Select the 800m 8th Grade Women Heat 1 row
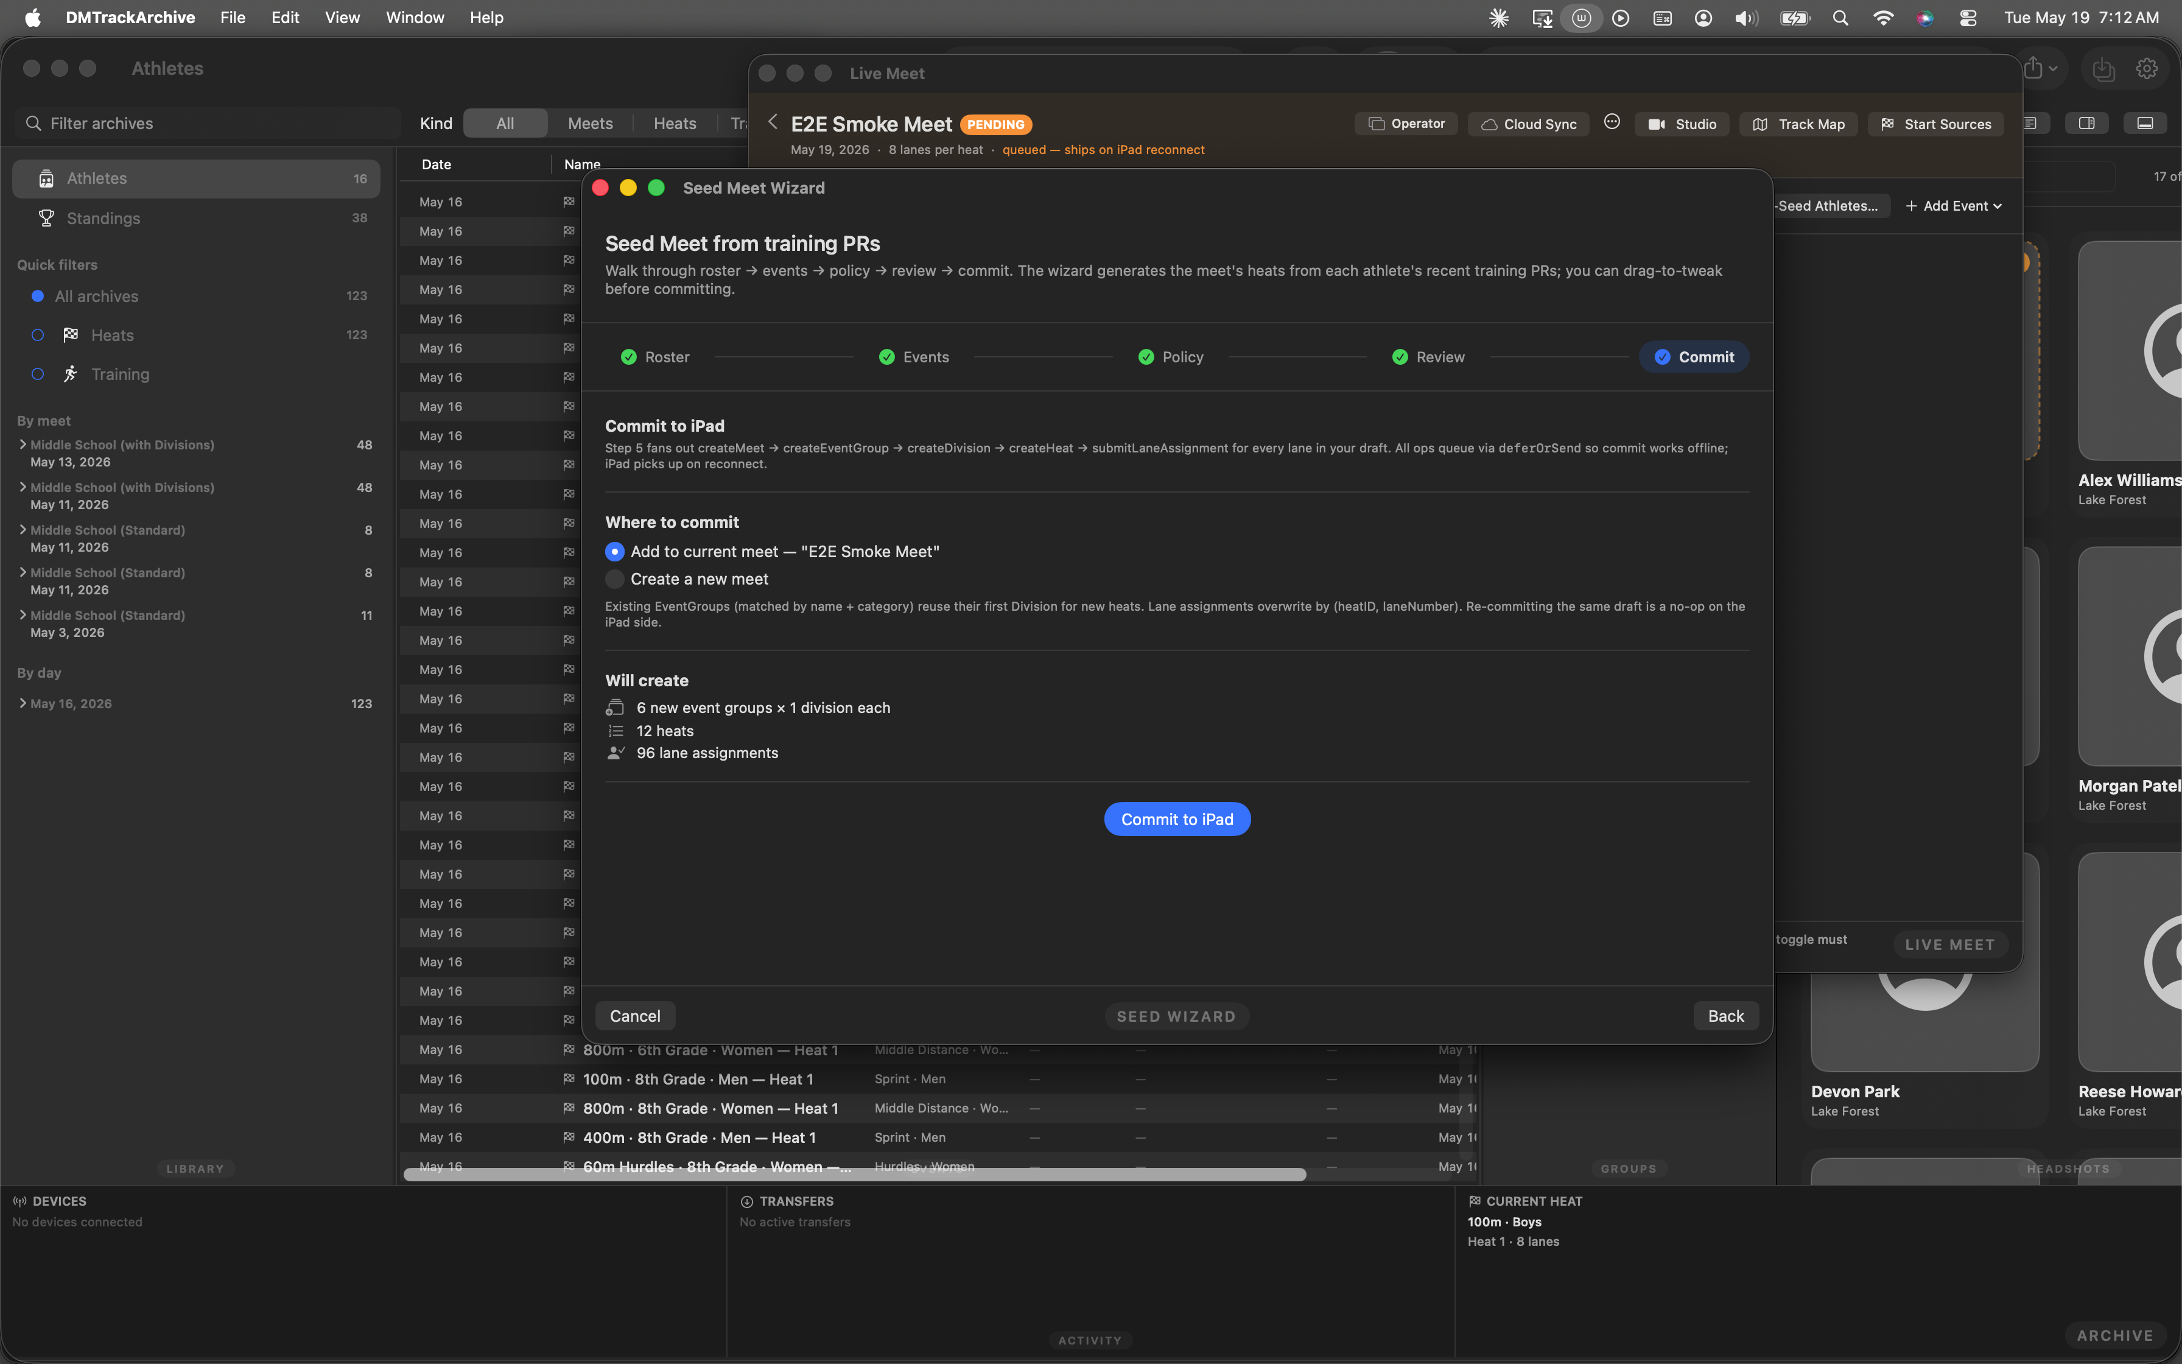This screenshot has height=1364, width=2182. 938,1108
